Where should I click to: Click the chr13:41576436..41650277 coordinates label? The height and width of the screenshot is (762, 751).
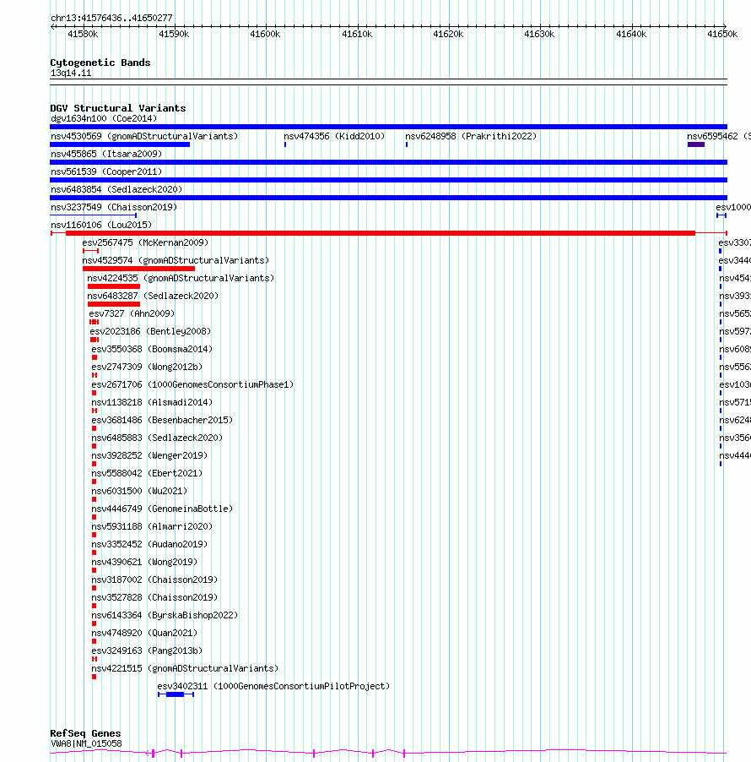tap(111, 18)
